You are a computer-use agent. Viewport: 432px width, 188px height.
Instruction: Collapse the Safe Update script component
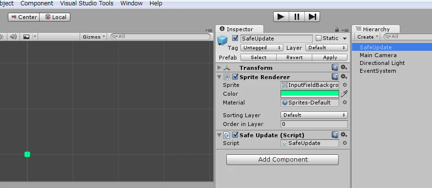[x=219, y=135]
